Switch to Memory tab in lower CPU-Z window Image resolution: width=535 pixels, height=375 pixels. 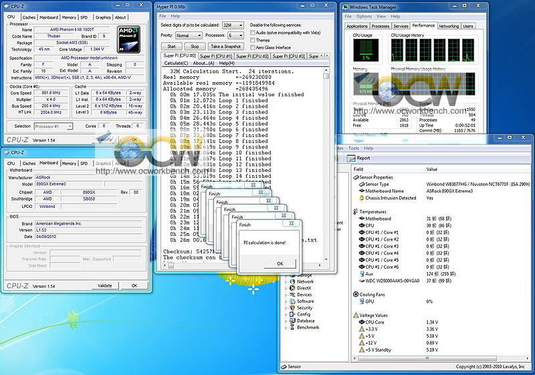[69, 164]
